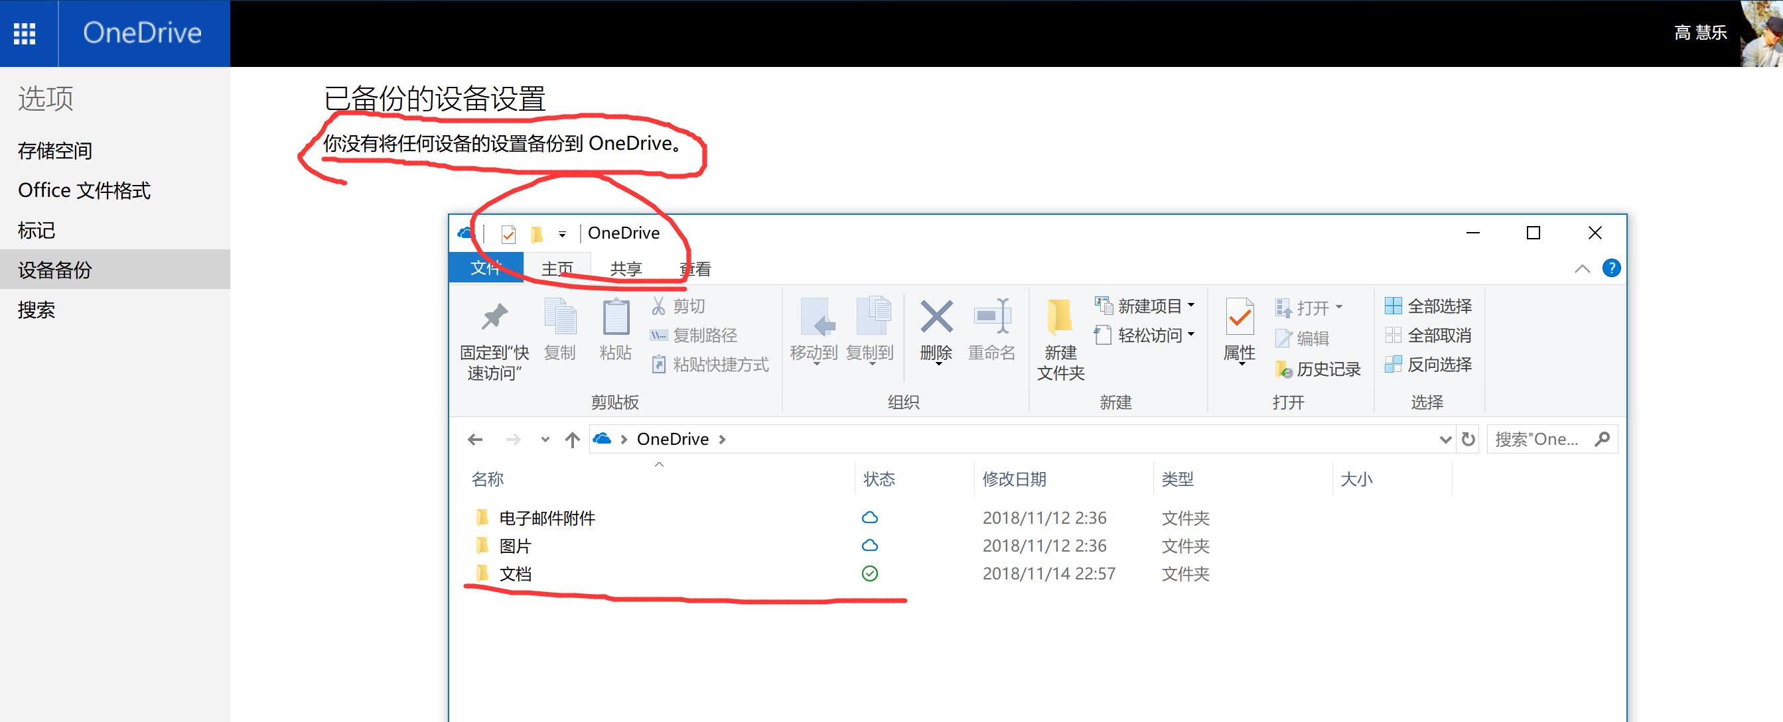Image resolution: width=1783 pixels, height=722 pixels.
Task: Click 反向选择 invert selection
Action: click(1429, 365)
